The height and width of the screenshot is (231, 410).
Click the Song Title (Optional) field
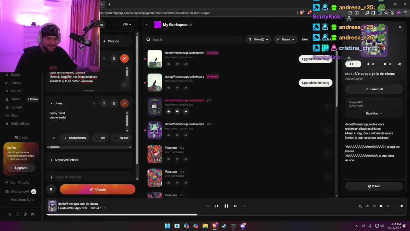pos(89,177)
